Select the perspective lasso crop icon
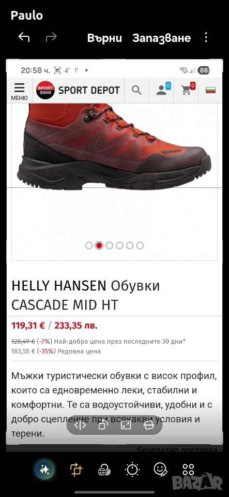This screenshot has width=229, height=497. click(149, 425)
